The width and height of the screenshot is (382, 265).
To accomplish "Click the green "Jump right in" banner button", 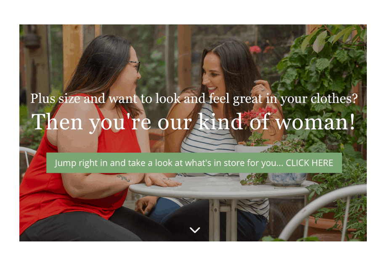I will click(x=194, y=163).
